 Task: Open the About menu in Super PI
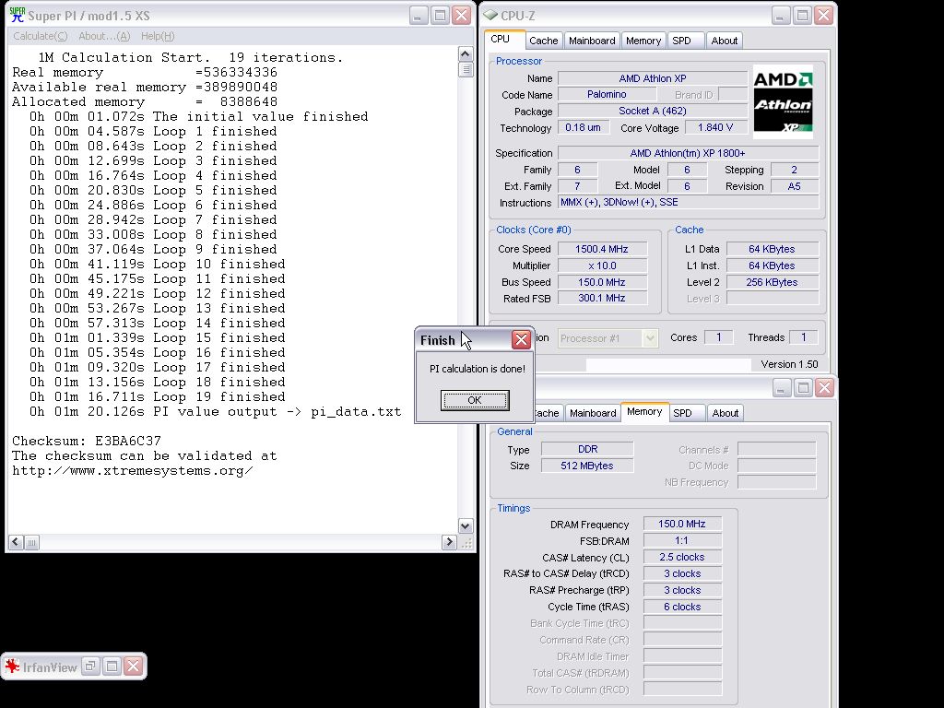[x=104, y=36]
